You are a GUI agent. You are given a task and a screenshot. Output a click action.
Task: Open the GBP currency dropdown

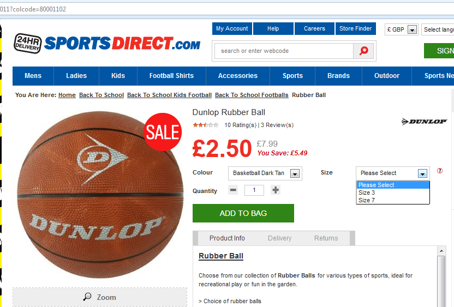(402, 29)
